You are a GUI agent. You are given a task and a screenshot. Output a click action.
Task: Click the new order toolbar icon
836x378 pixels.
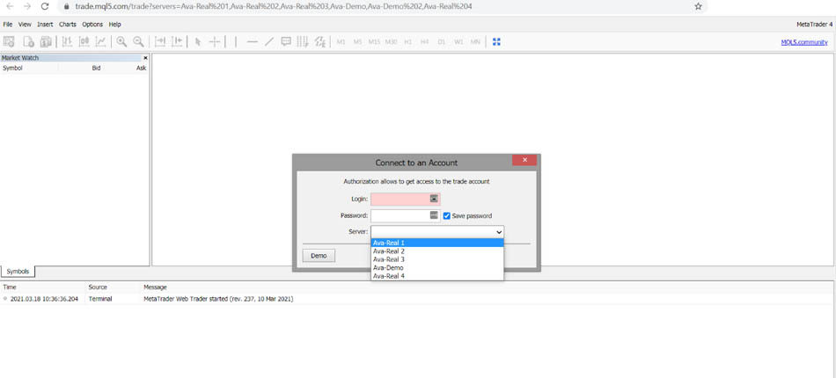click(x=46, y=41)
